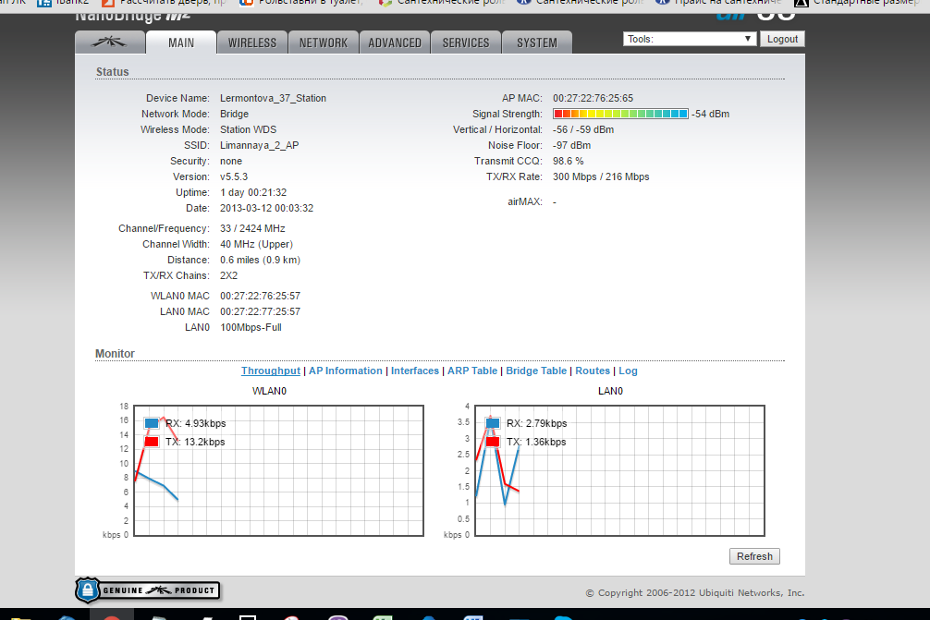The image size is (930, 620).
Task: Click the blue RX legend box in WLAN0
Action: pos(152,423)
